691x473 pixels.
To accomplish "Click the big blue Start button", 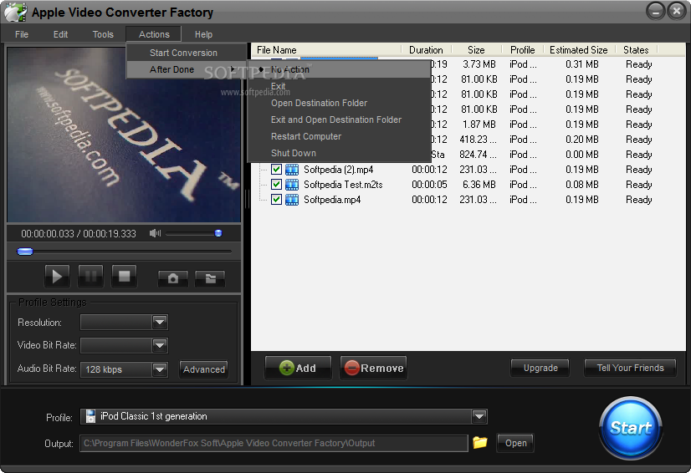I will tap(631, 427).
